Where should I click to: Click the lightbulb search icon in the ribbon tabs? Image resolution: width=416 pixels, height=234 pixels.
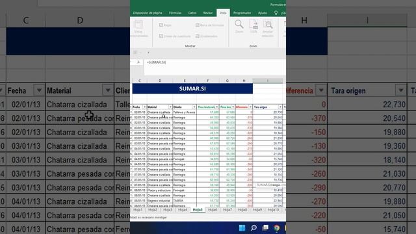(x=276, y=13)
